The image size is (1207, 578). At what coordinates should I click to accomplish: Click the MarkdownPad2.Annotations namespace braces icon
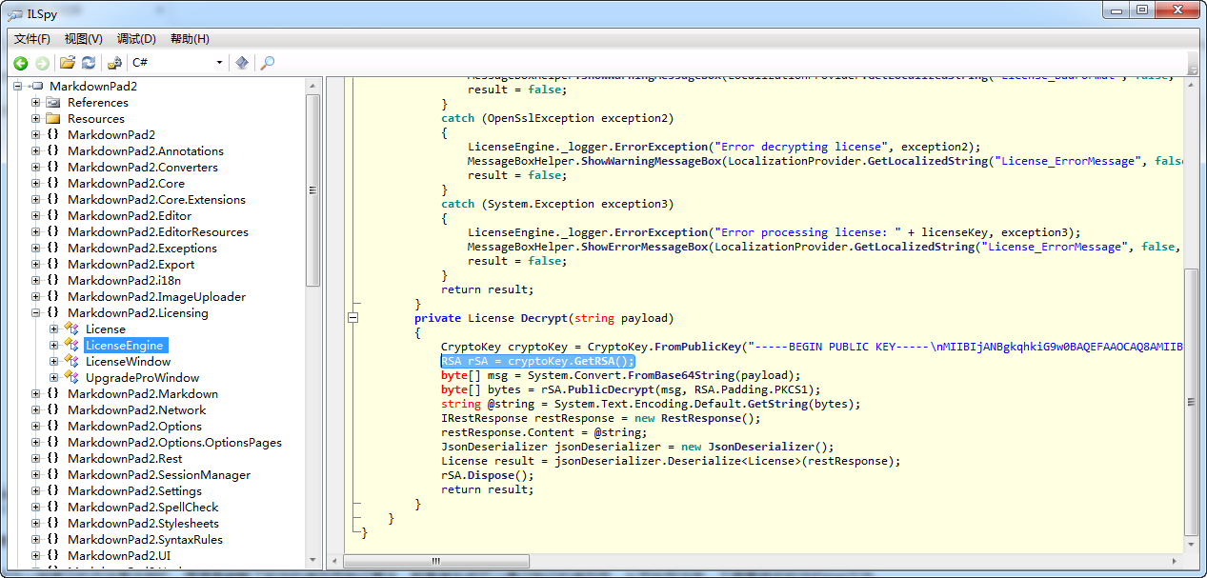54,151
